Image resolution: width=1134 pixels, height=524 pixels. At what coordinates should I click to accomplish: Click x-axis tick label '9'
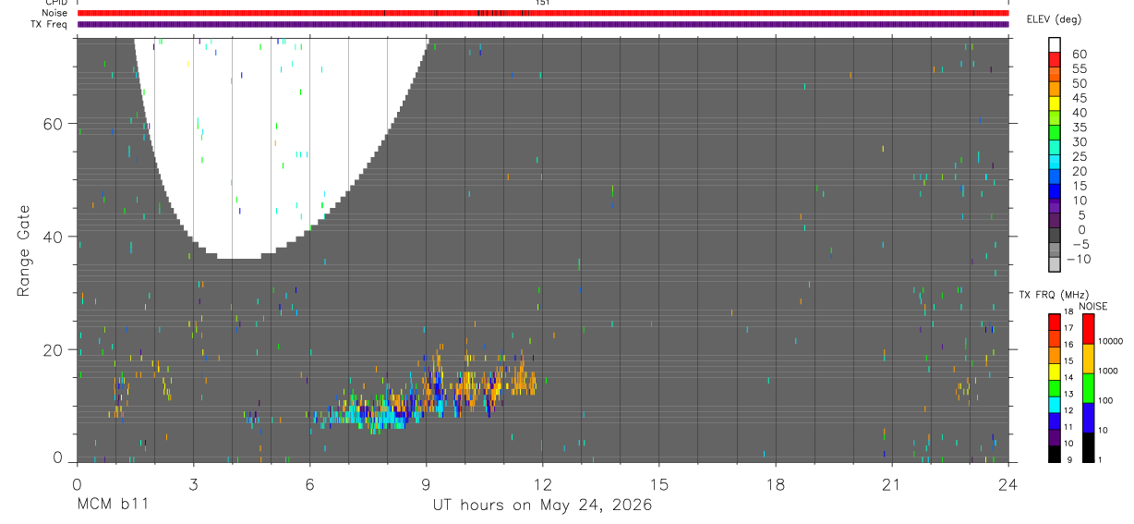click(426, 484)
